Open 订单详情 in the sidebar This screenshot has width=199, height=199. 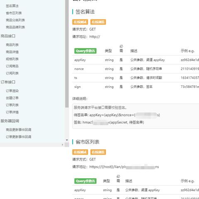[12, 112]
